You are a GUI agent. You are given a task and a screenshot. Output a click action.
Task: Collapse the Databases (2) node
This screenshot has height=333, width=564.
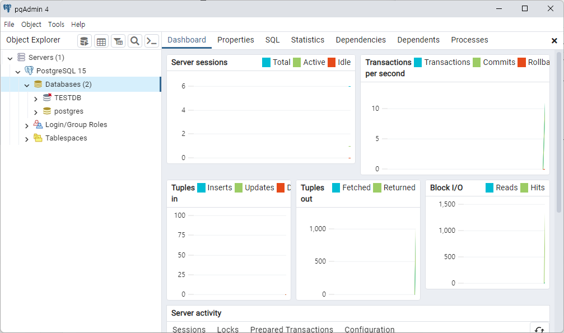pyautogui.click(x=27, y=85)
